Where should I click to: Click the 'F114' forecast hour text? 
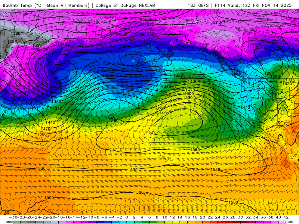point(220,5)
